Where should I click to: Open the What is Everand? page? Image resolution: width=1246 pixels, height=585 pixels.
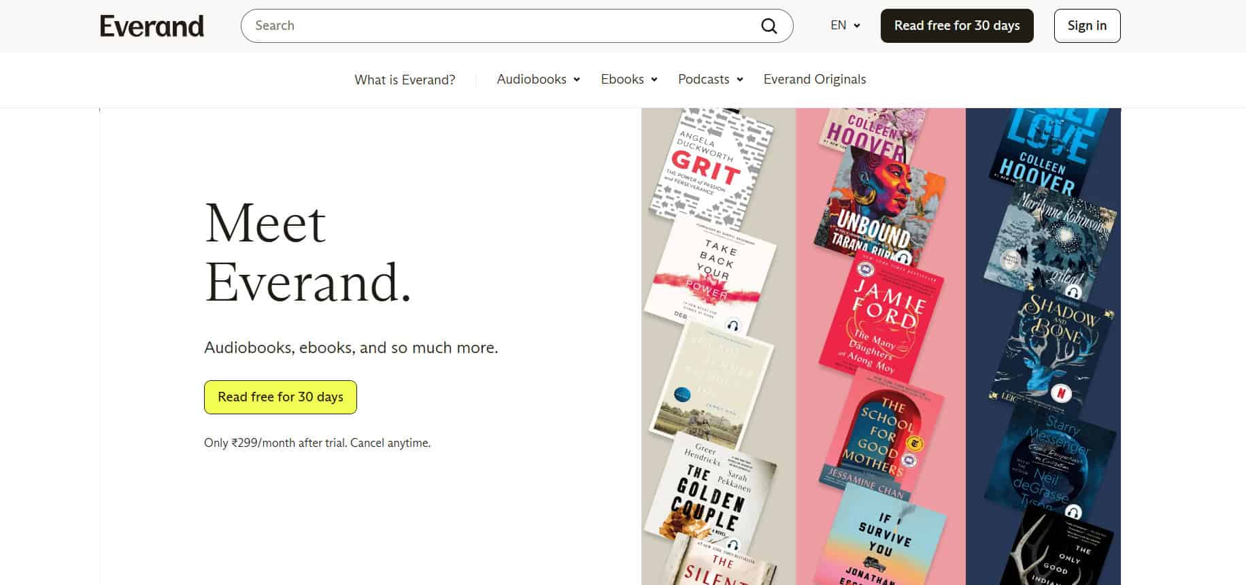(x=405, y=80)
